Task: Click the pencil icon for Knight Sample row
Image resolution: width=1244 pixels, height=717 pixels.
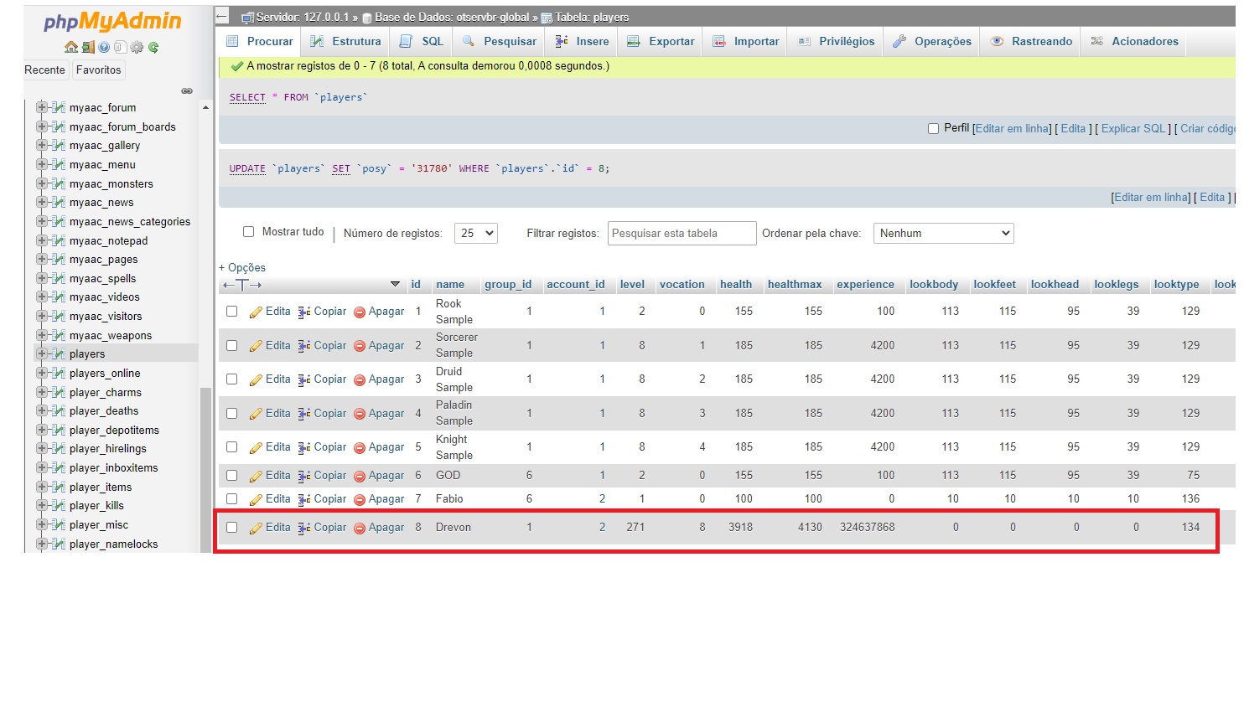Action: point(256,447)
